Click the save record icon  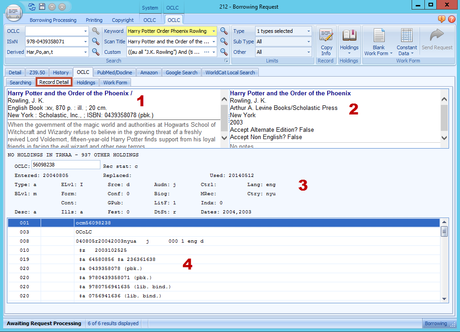tap(42, 6)
